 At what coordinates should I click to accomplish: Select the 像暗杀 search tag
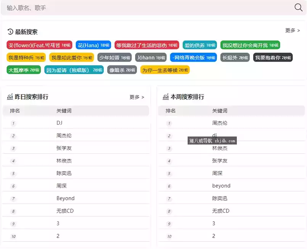(x=122, y=70)
